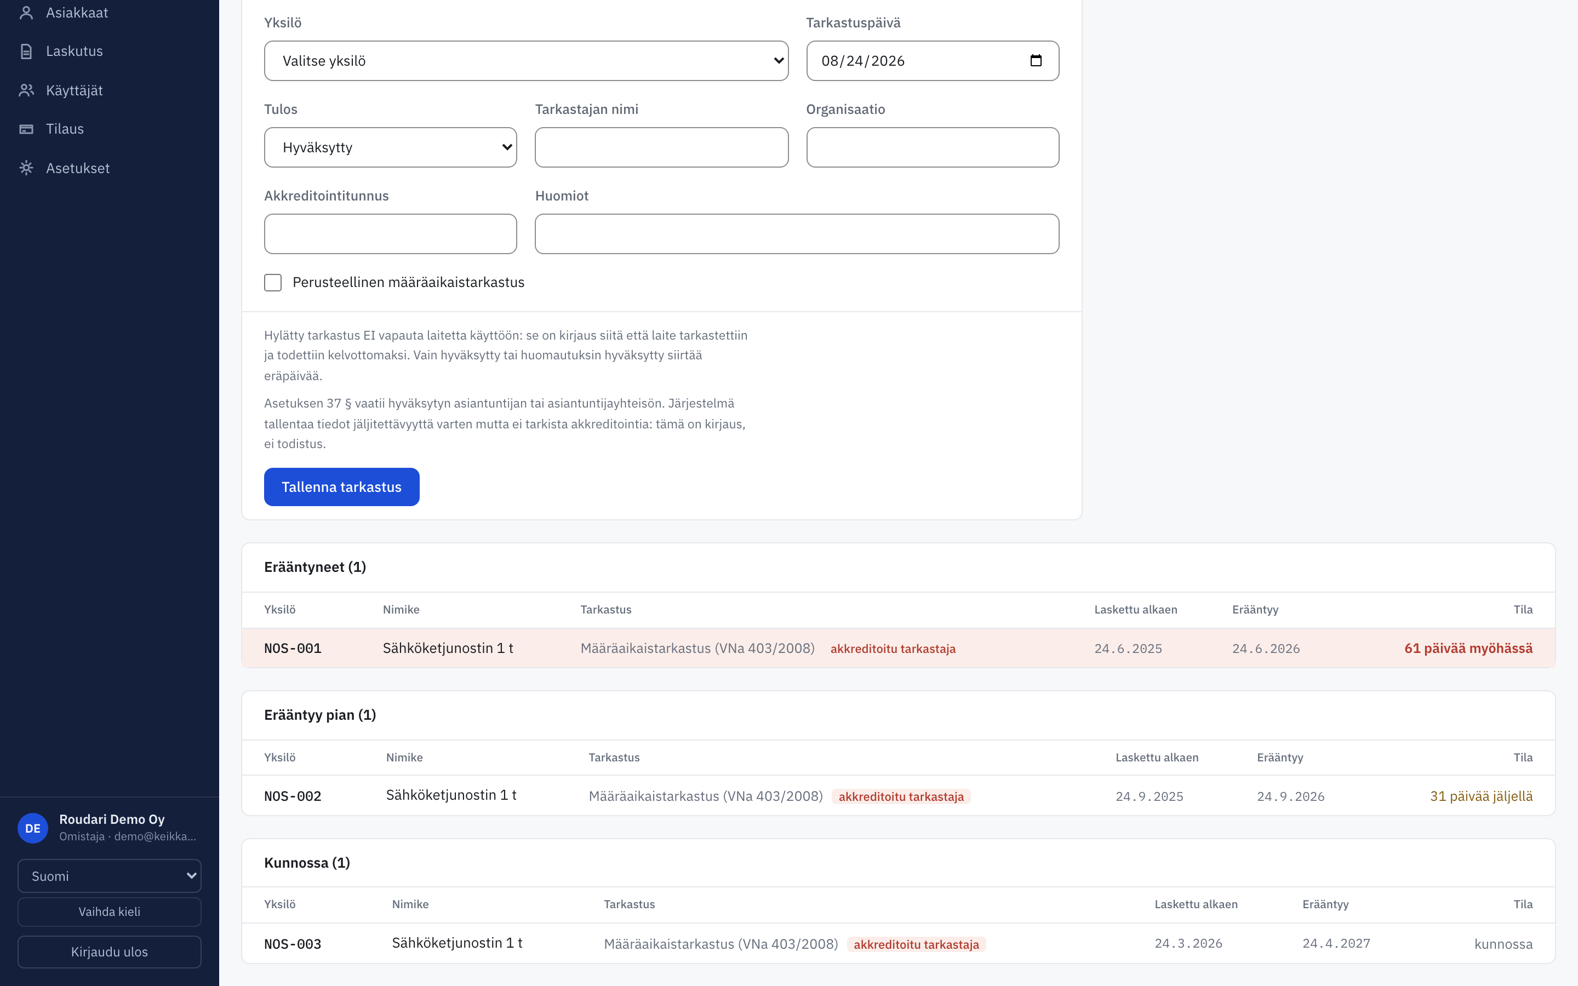Select the NOS-003 unit cell
This screenshot has height=986, width=1578.
coord(293,944)
